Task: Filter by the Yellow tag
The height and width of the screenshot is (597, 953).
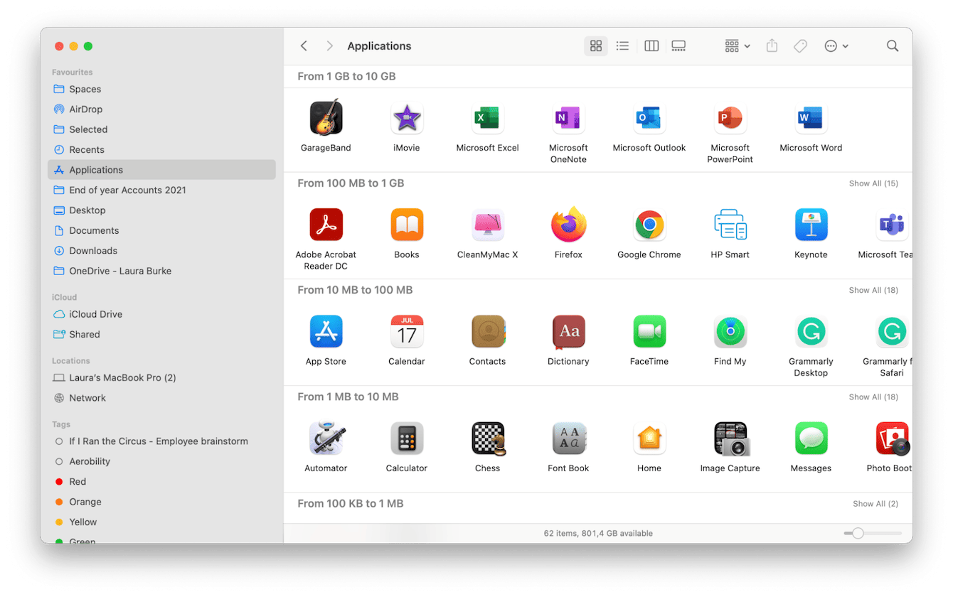Action: [161, 522]
